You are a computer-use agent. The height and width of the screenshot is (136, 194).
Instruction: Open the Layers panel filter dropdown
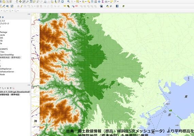[5, 88]
